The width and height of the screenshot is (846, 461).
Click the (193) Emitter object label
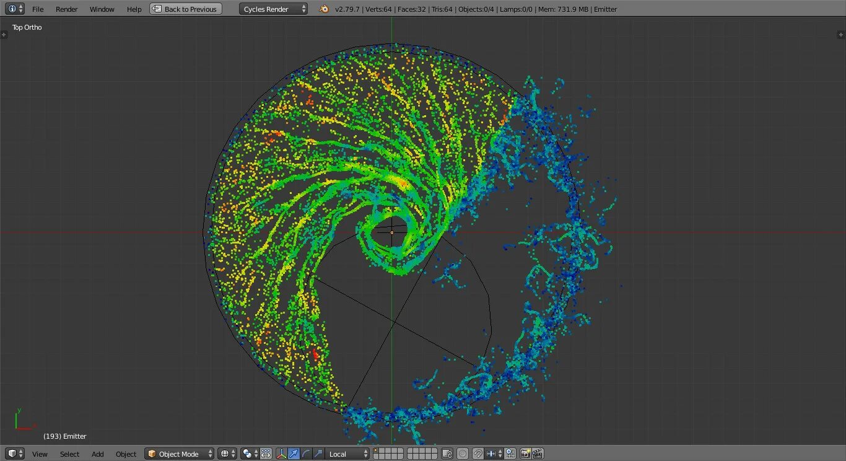click(x=65, y=436)
